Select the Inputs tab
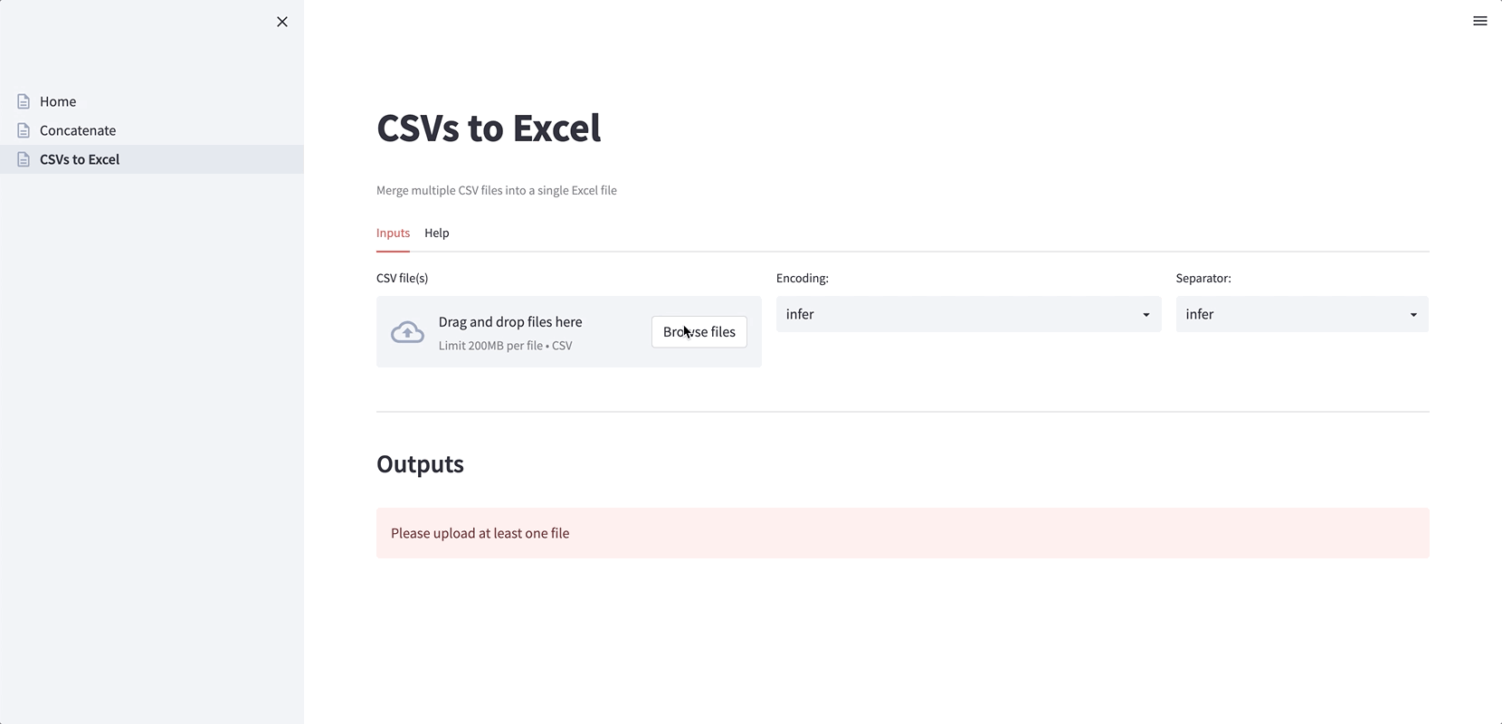 [x=393, y=233]
